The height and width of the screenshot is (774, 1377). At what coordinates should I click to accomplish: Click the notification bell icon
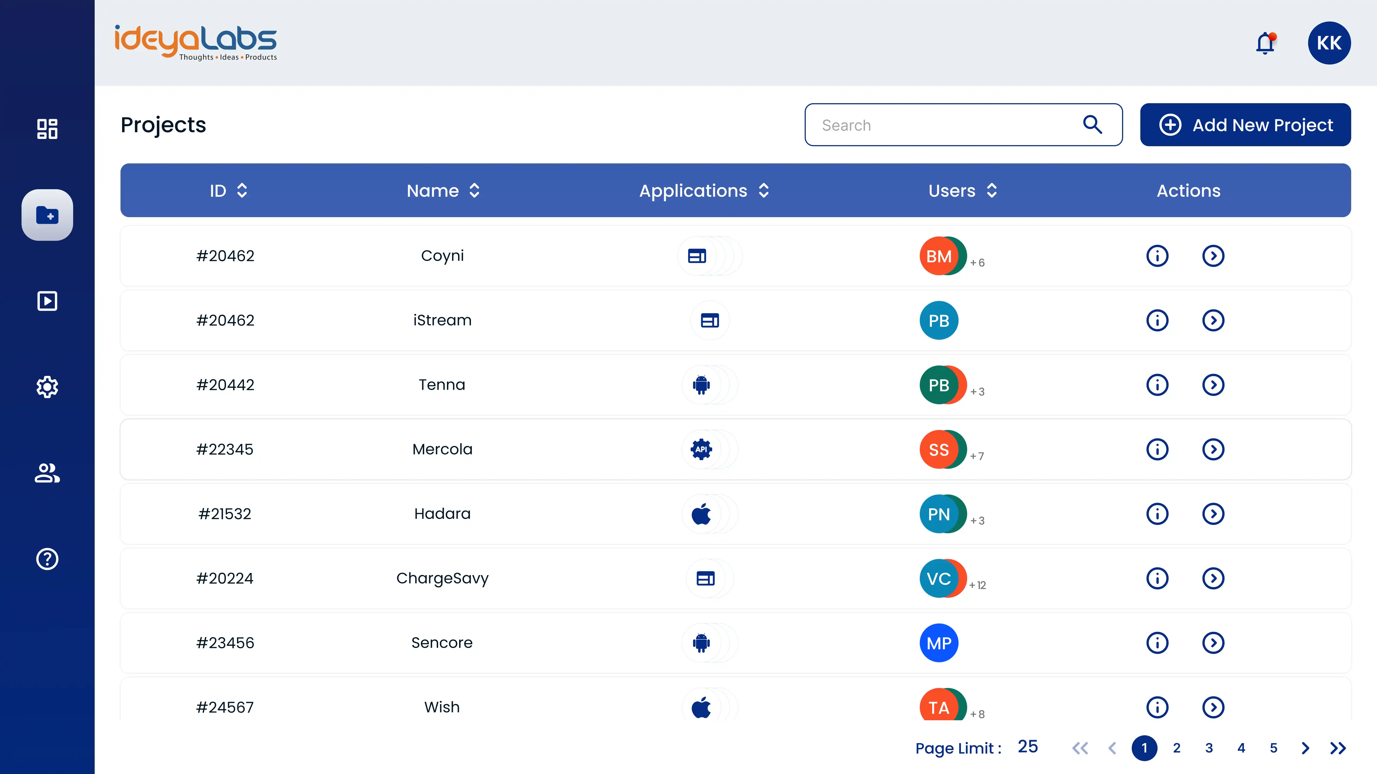1265,43
